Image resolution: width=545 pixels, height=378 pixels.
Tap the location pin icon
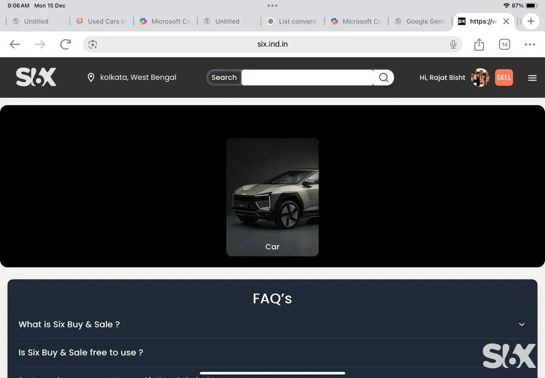91,77
